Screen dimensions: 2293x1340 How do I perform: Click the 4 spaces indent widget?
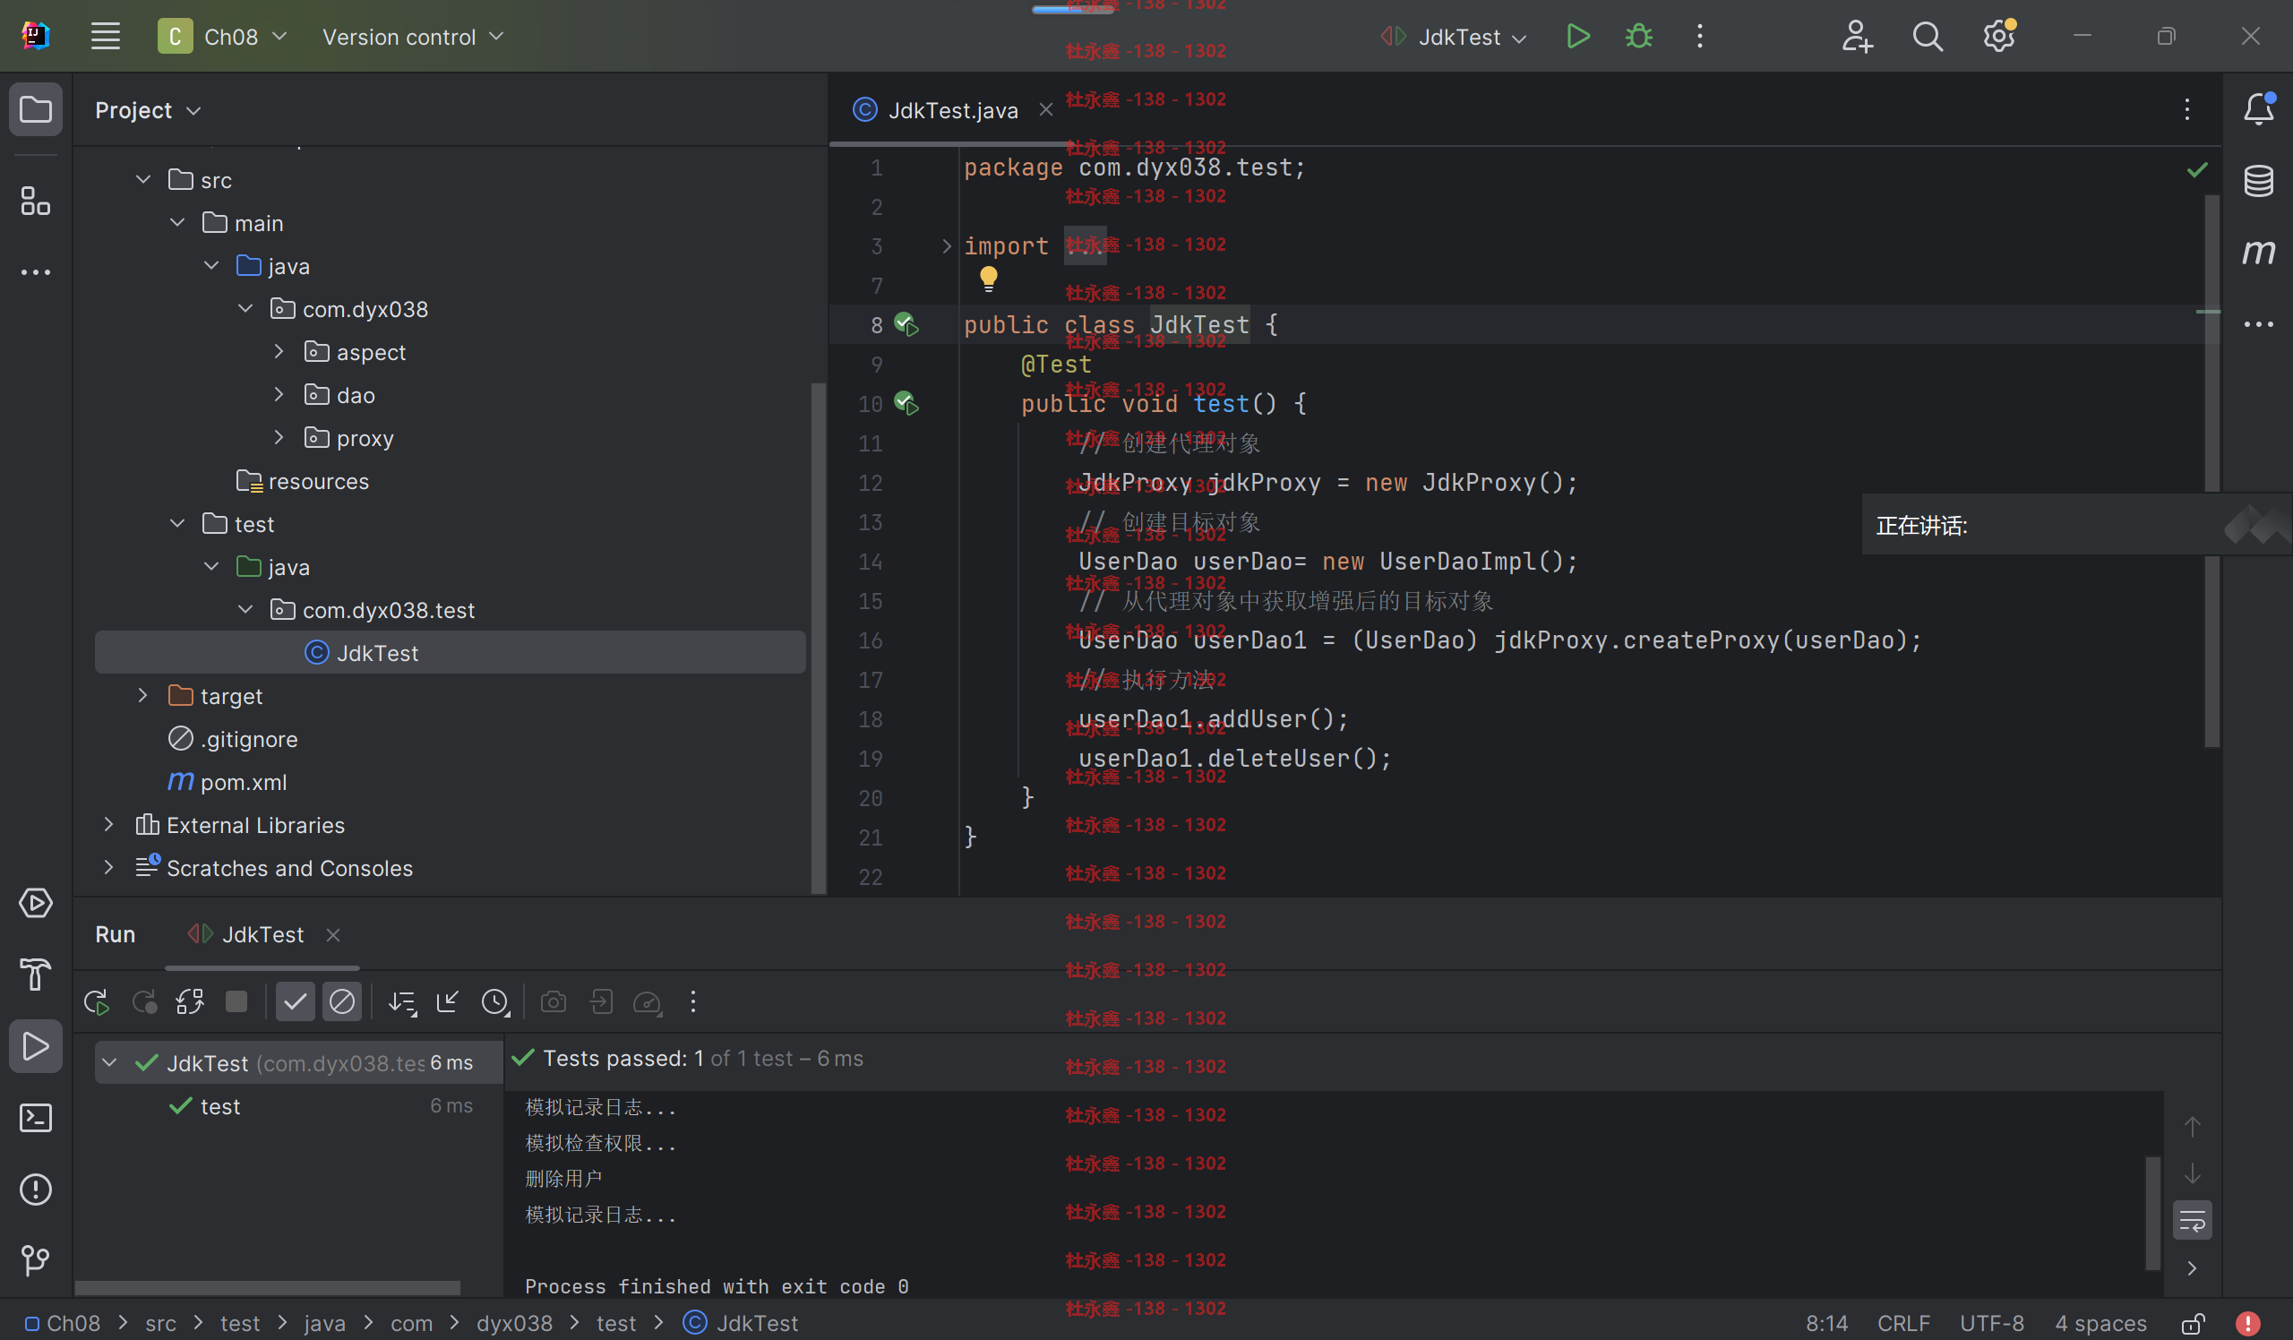2100,1323
